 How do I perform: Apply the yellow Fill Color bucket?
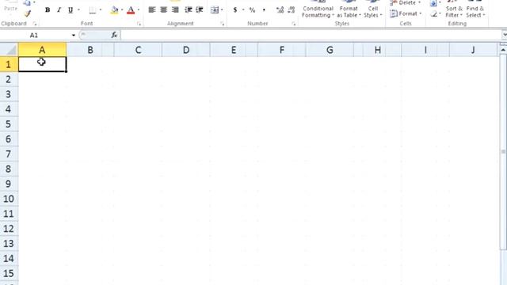(114, 10)
